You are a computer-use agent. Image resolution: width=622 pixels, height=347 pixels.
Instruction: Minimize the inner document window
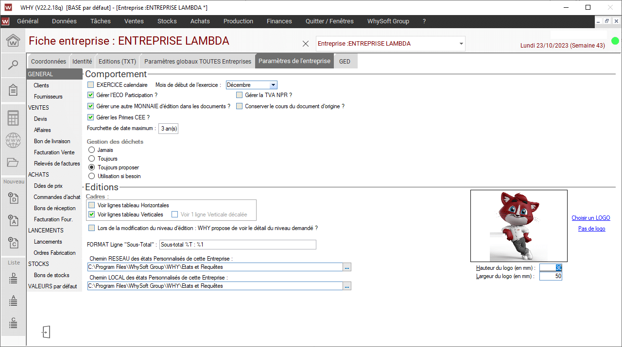click(599, 21)
